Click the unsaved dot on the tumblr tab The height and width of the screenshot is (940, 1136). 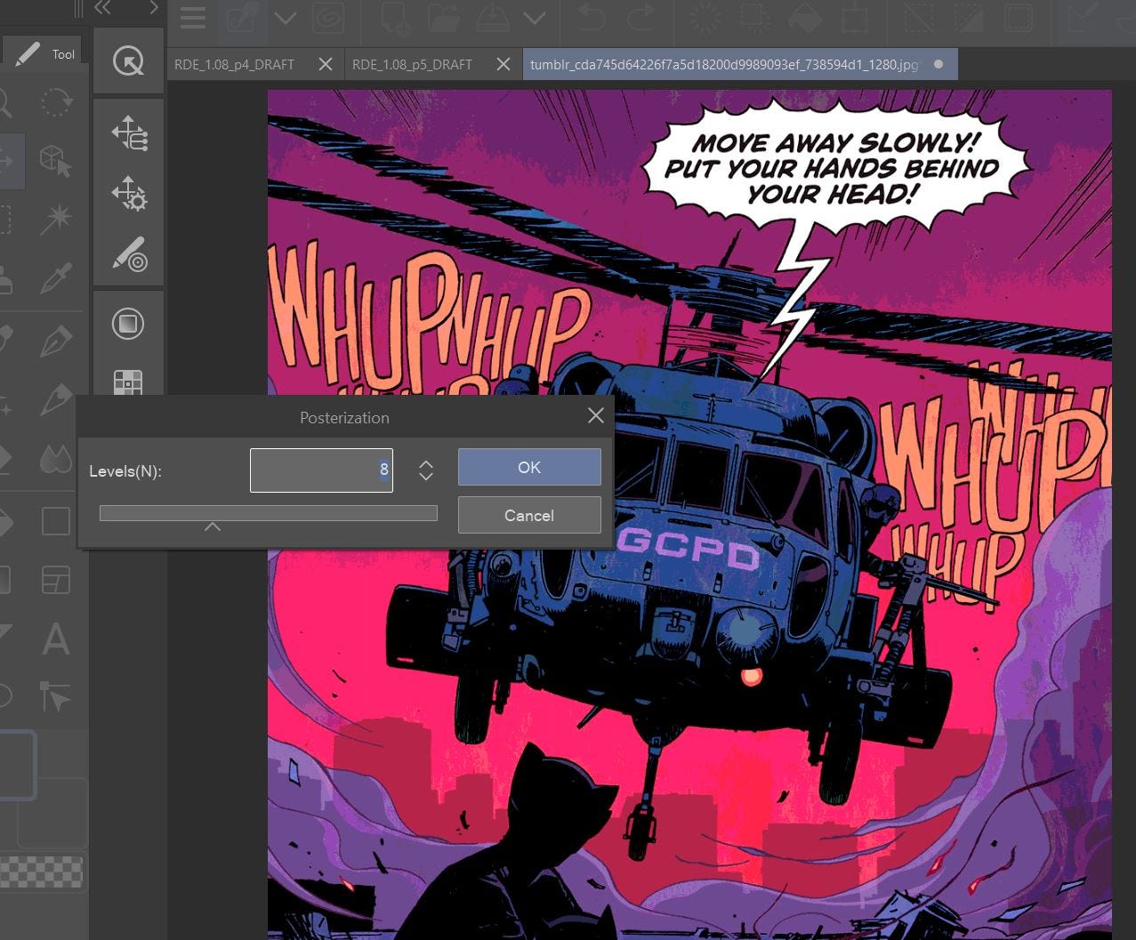[939, 64]
